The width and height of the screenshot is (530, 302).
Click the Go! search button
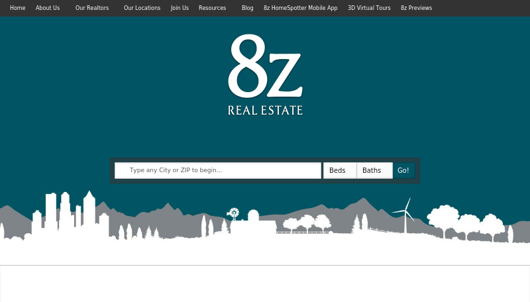(403, 170)
